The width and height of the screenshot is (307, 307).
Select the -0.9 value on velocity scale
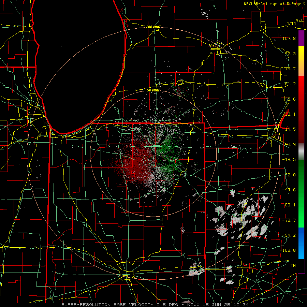point(290,145)
